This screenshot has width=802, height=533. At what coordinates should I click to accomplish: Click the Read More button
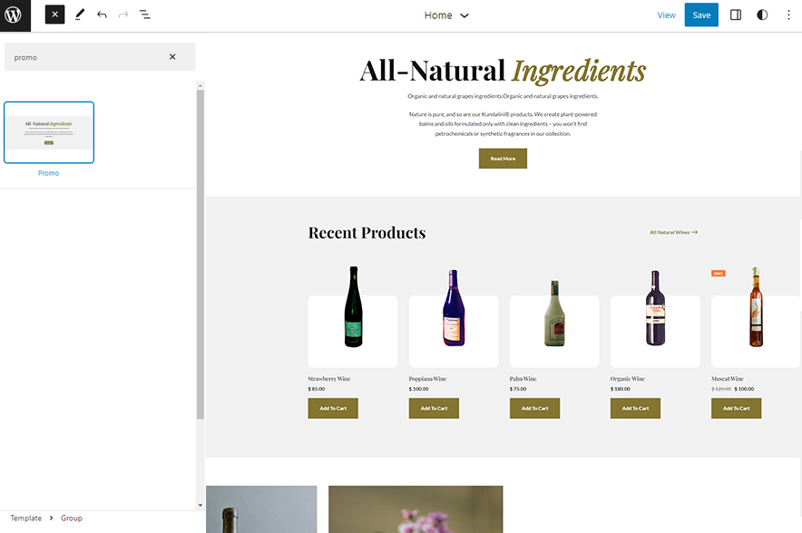(503, 159)
